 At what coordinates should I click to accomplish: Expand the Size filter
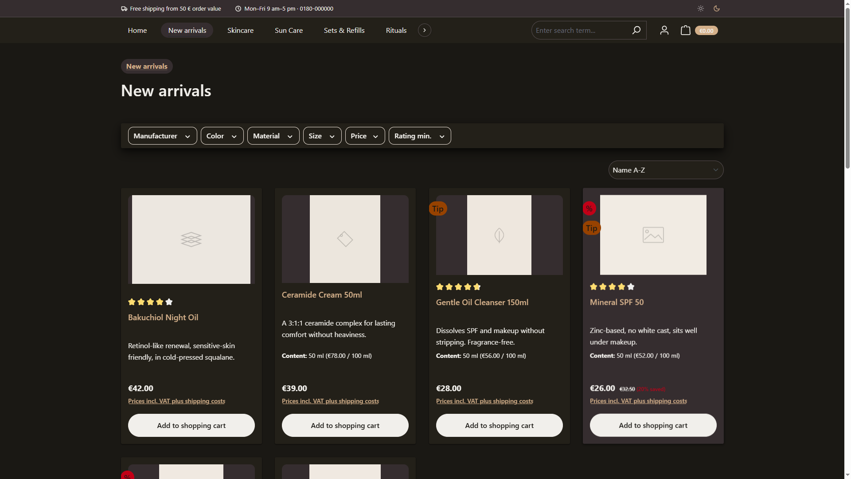[322, 136]
